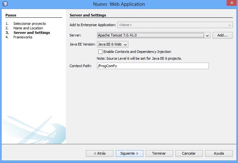
Task: Click step 4 Frameworks
Action: pyautogui.click(x=23, y=37)
